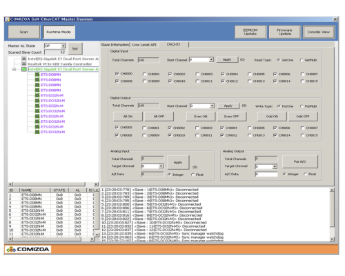The image size is (345, 276).
Task: Uncheck Digital Output CH0002 checkbox
Action: coord(170,128)
